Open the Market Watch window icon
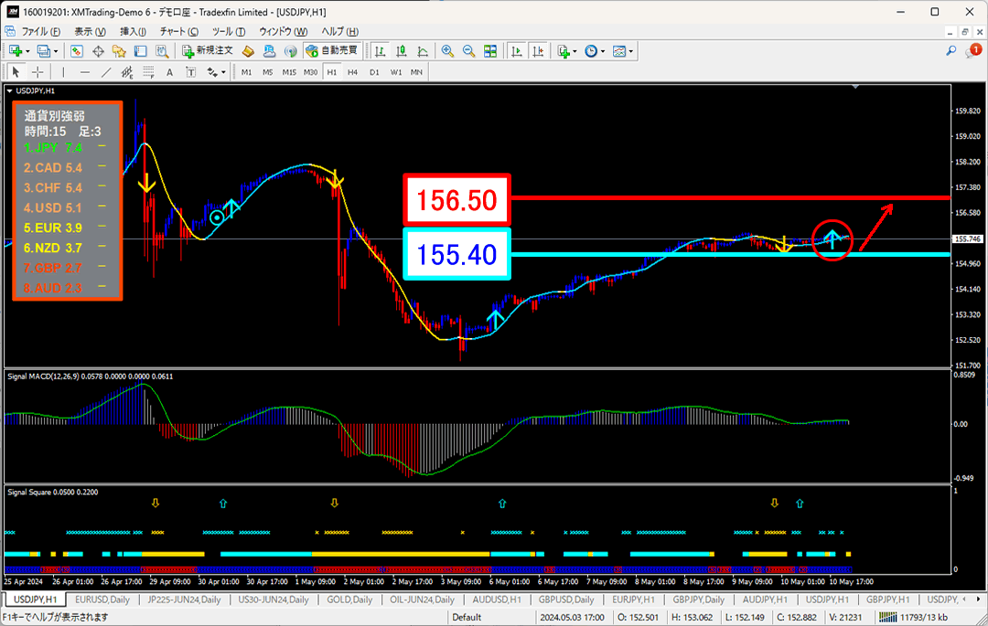 coord(77,51)
